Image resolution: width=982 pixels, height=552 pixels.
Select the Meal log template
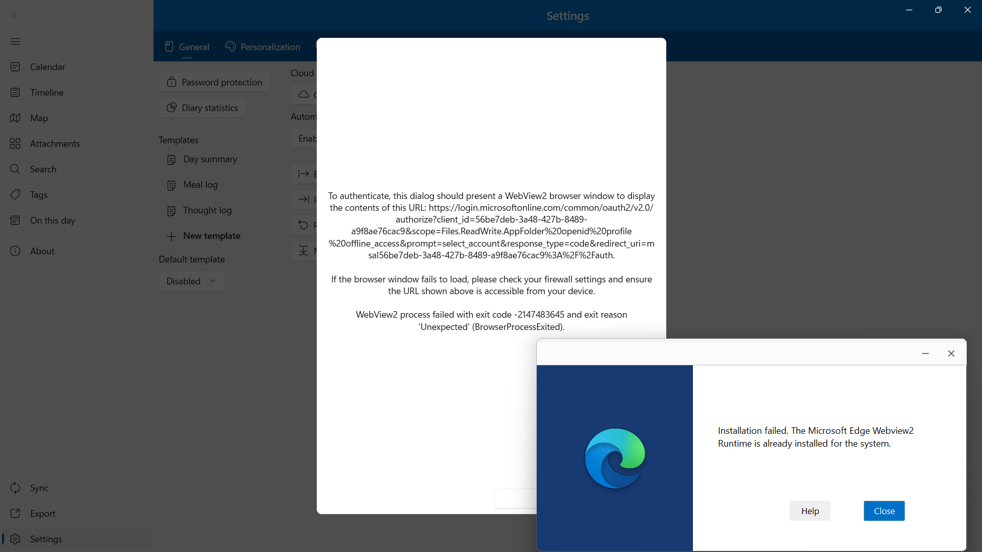pos(192,185)
